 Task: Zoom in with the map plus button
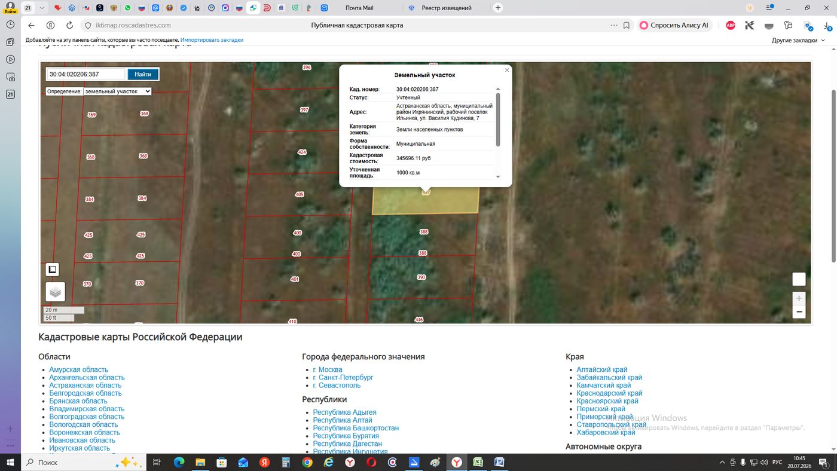(799, 298)
